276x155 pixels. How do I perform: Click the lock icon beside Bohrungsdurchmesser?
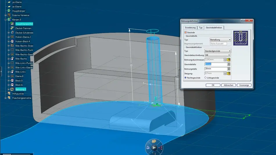229,60
